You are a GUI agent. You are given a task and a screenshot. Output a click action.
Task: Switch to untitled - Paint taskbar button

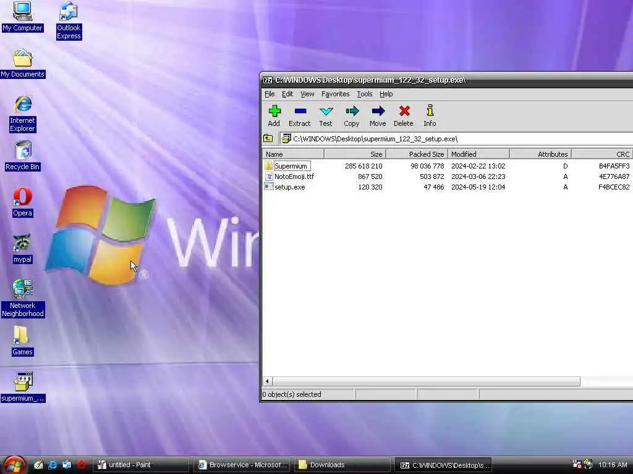(x=140, y=465)
